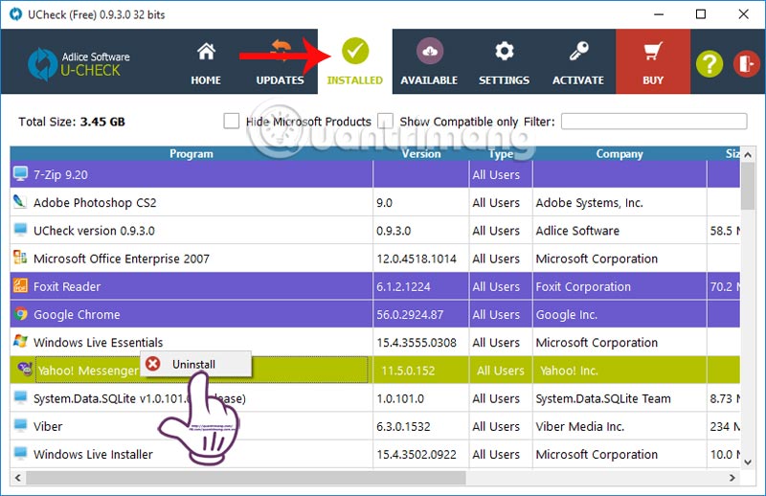
Task: Click the Microsoft Office icon
Action: click(x=20, y=257)
